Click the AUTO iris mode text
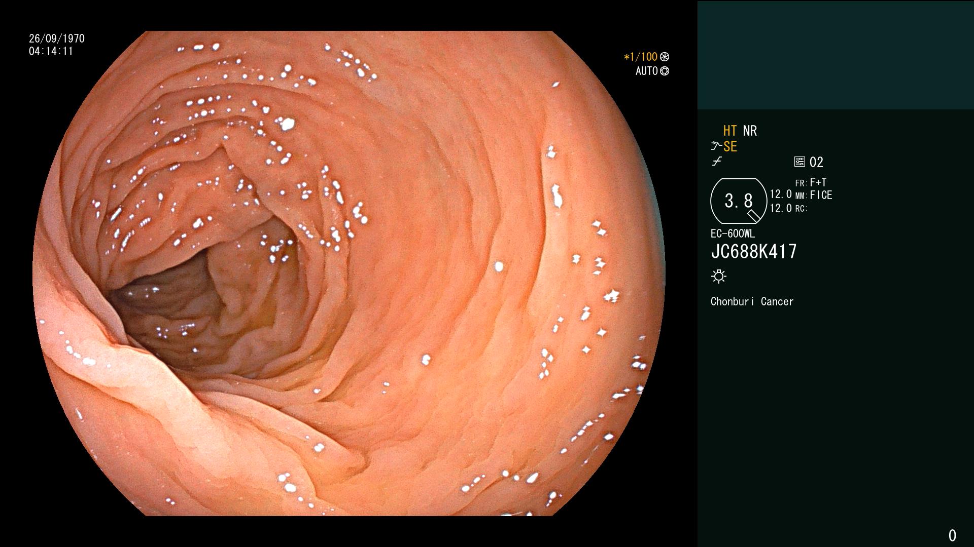The height and width of the screenshot is (547, 974). click(x=647, y=71)
